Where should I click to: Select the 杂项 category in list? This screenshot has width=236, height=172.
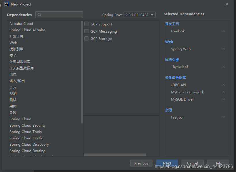click(13, 113)
